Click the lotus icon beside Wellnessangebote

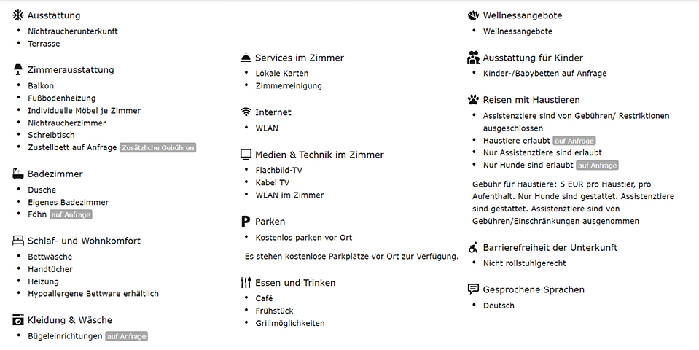pyautogui.click(x=473, y=15)
